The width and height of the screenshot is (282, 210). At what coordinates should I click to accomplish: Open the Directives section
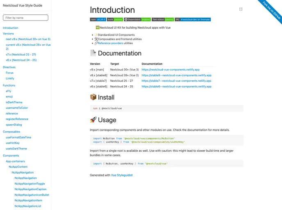[x=9, y=67]
